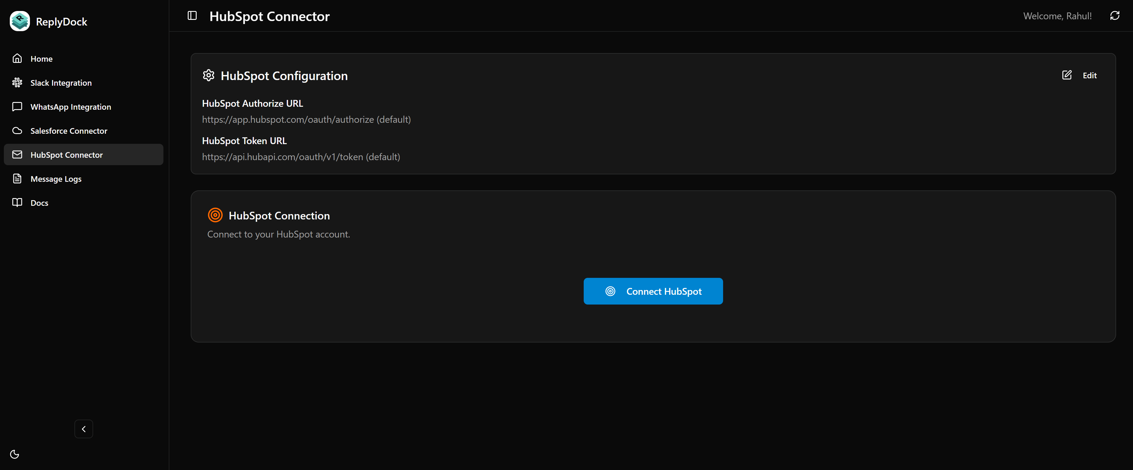Click the Docs book icon
1133x470 pixels.
pos(17,202)
